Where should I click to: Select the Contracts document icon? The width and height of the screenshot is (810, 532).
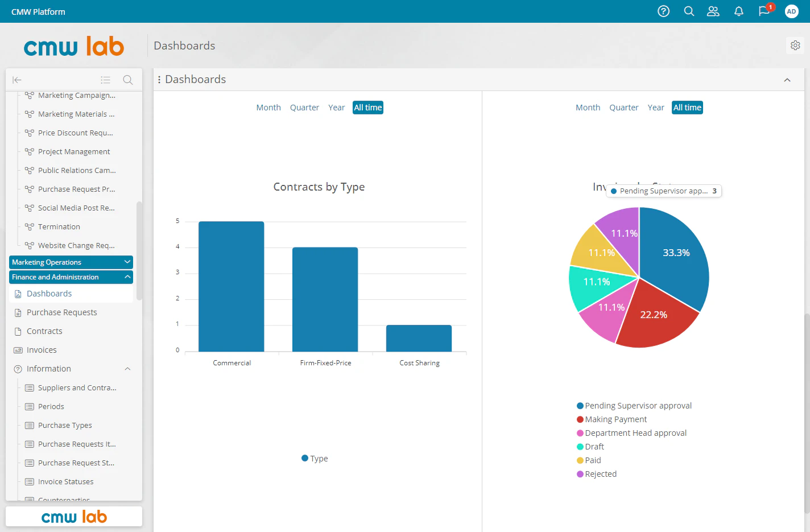pos(17,331)
